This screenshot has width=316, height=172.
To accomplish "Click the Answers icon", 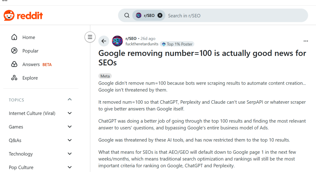I will (x=14, y=64).
